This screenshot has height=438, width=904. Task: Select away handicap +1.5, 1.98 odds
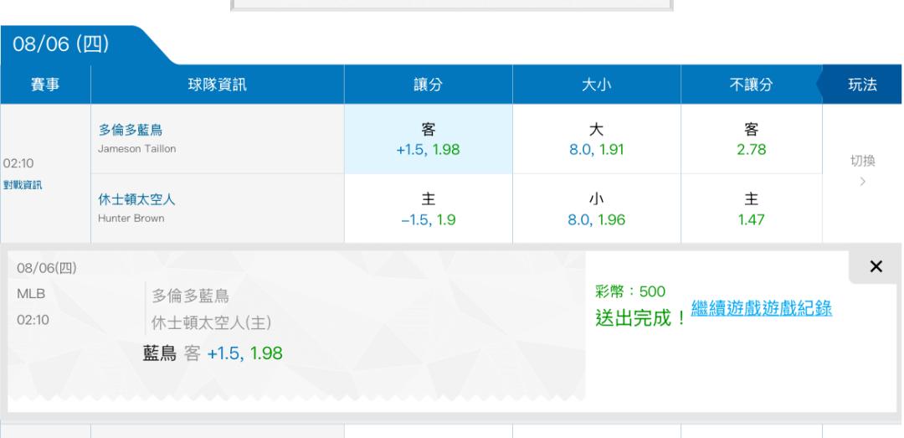coord(428,139)
